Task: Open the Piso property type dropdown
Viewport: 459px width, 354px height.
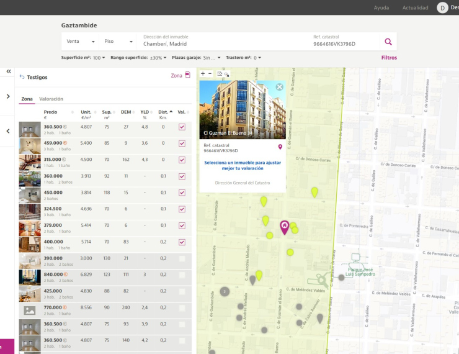Action: 118,42
